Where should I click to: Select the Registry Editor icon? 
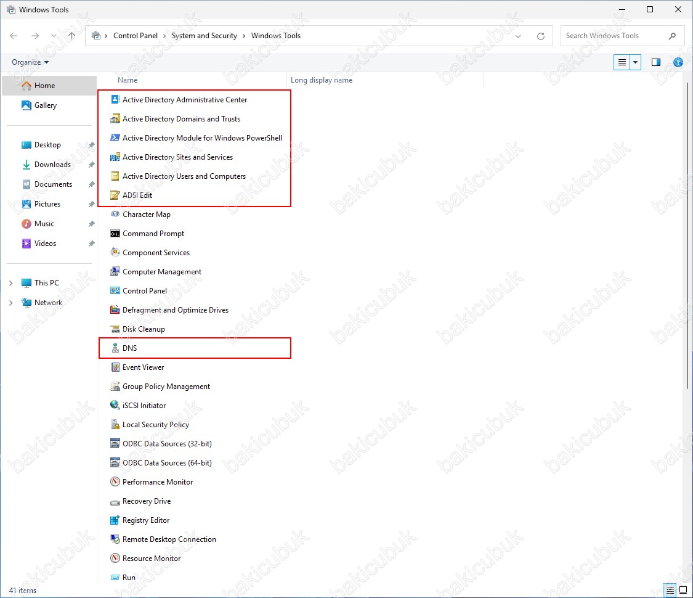coord(115,520)
